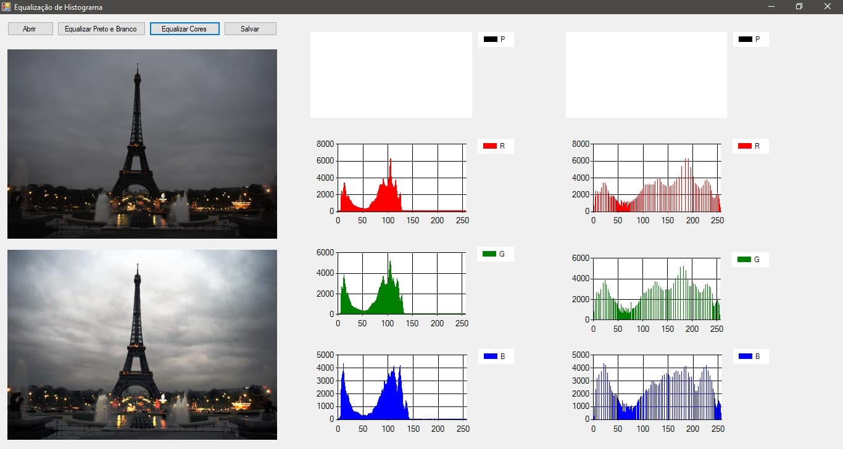Click the black P legend swatch, middle column

(x=496, y=39)
